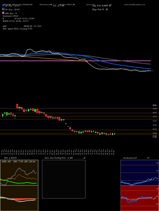The width and height of the screenshot is (159, 211).
Task: Click the 'Stochastics & R' panel title
Action: click(x=130, y=158)
